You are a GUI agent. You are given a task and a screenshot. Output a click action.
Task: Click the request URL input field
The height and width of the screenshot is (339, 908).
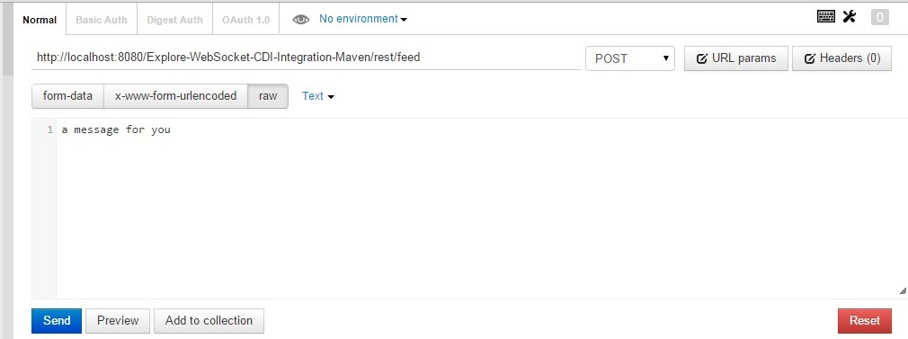[x=306, y=58]
